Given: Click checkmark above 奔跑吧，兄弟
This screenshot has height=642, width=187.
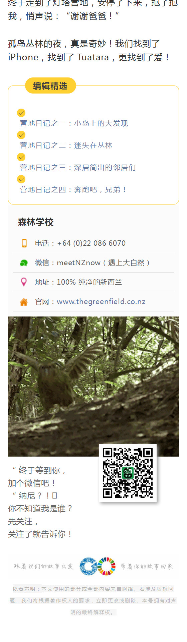Looking at the screenshot, I should pyautogui.click(x=21, y=179).
